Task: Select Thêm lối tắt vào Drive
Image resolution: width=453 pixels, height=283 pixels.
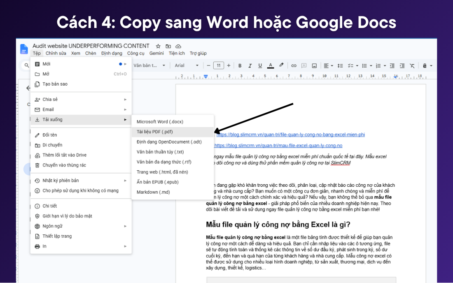Action: pos(81,155)
